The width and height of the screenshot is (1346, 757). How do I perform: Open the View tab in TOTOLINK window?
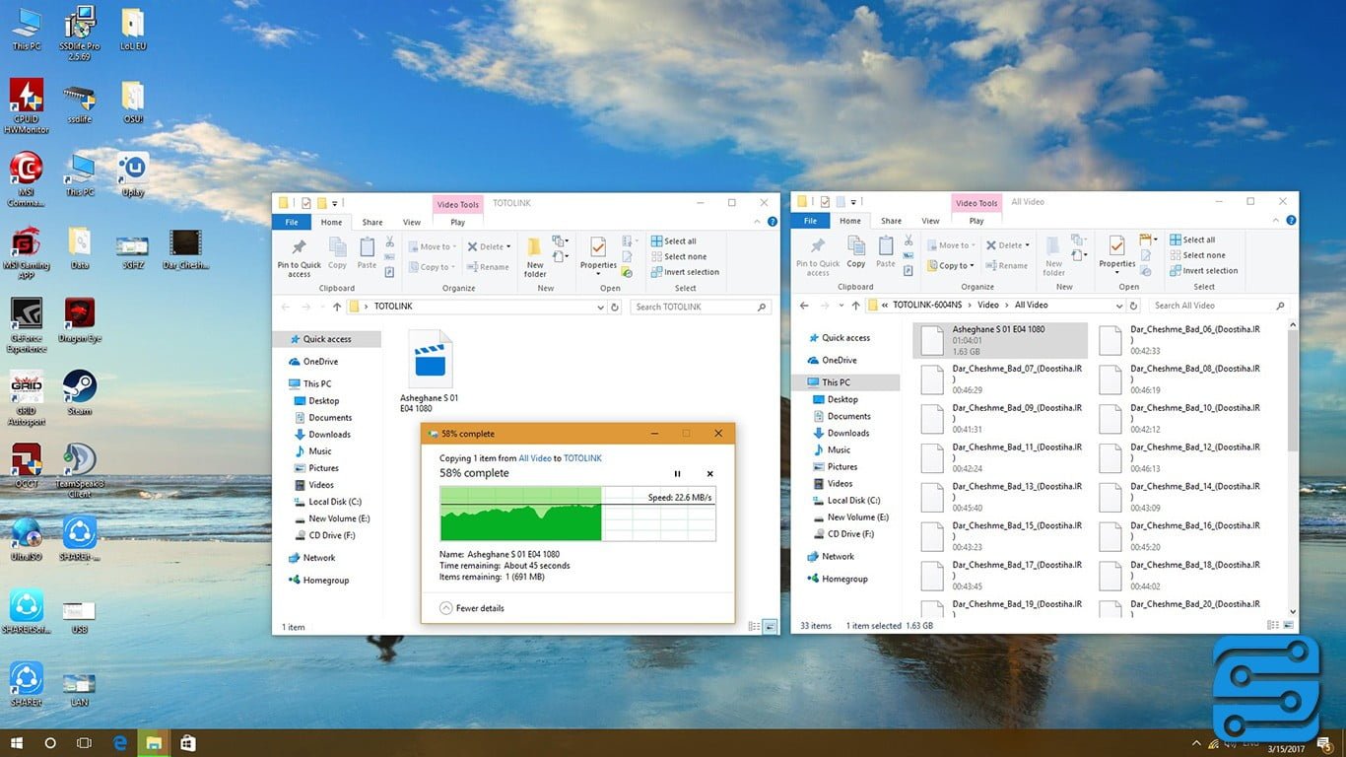coord(412,223)
